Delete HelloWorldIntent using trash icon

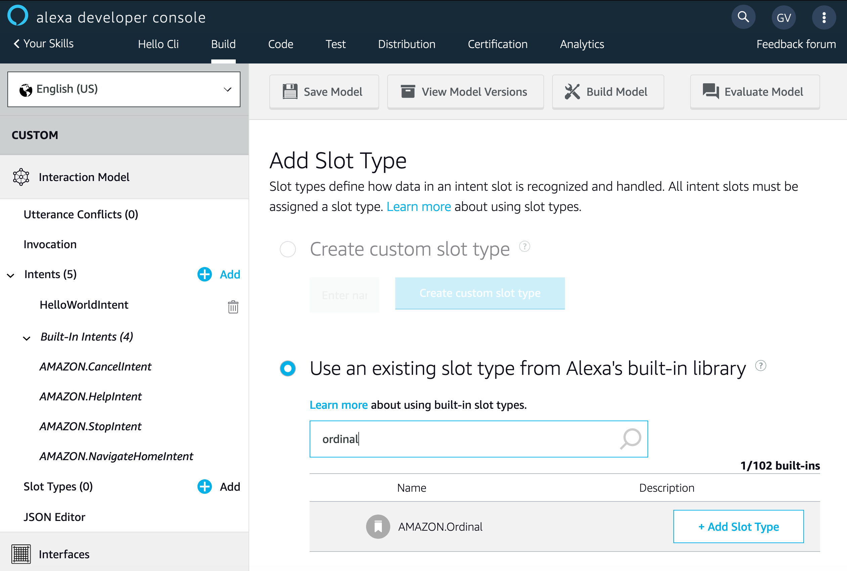(x=233, y=307)
